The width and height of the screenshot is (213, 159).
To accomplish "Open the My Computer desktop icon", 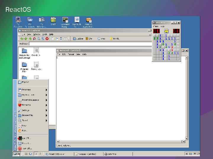I will (x=18, y=22).
